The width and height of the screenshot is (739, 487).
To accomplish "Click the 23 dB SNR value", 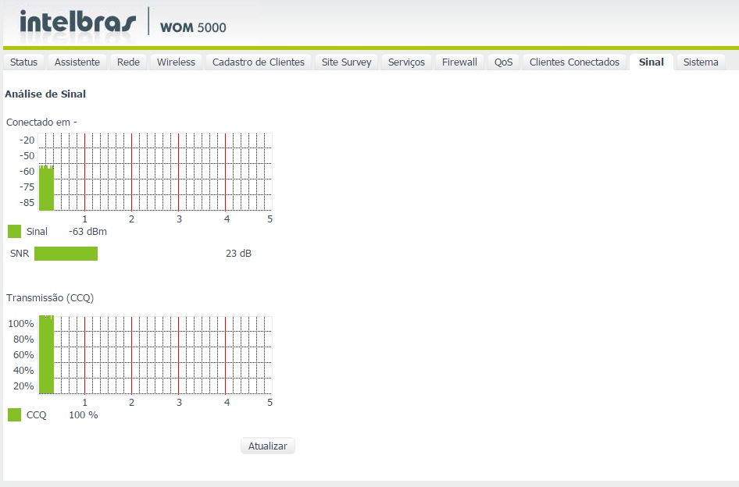I will pos(238,254).
